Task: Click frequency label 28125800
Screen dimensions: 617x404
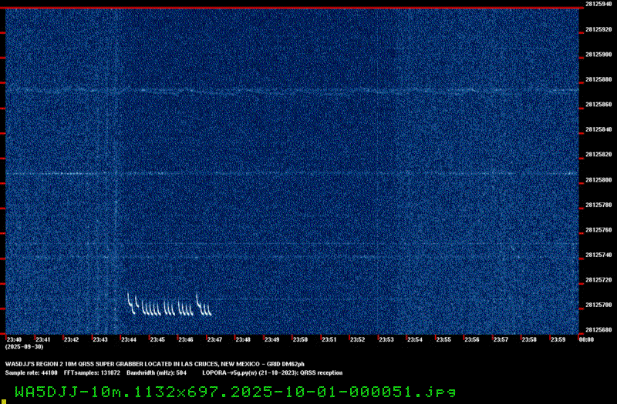Action: point(598,180)
